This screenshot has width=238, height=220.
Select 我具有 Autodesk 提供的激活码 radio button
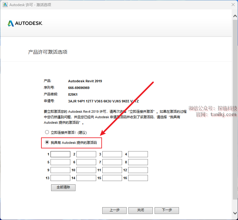tap(47, 142)
